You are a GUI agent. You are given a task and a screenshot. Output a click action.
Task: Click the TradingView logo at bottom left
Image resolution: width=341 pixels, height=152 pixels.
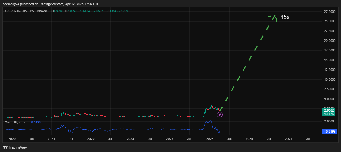15,147
